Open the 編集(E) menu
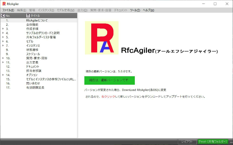233x145 pixels. 21,10
